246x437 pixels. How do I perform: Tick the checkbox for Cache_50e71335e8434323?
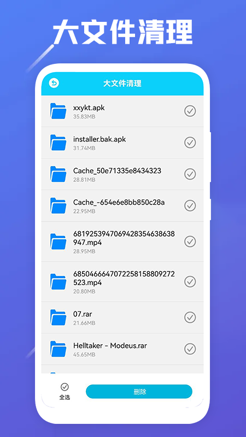(190, 174)
